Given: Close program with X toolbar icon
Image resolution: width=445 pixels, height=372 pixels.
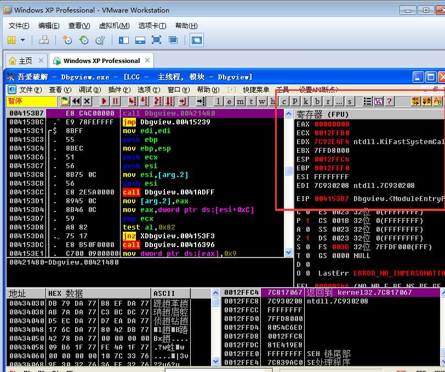Looking at the screenshot, I should pyautogui.click(x=87, y=101).
